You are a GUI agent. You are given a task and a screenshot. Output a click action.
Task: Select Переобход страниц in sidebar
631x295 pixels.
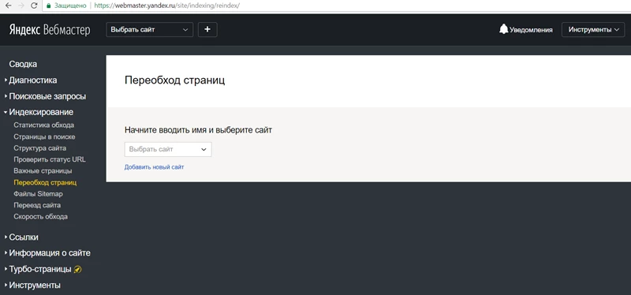[x=45, y=183]
